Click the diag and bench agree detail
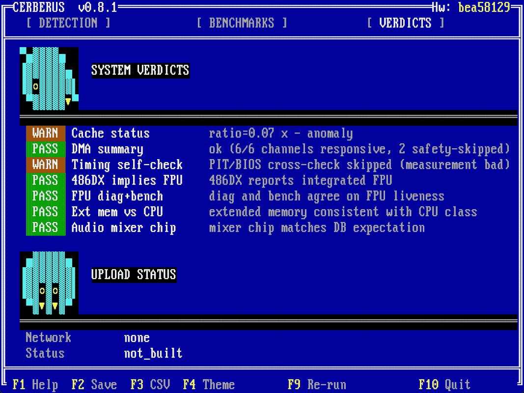The image size is (524, 393). pos(327,196)
